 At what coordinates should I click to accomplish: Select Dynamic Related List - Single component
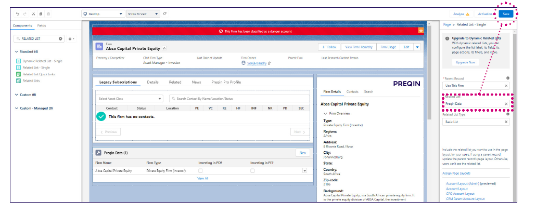point(39,61)
